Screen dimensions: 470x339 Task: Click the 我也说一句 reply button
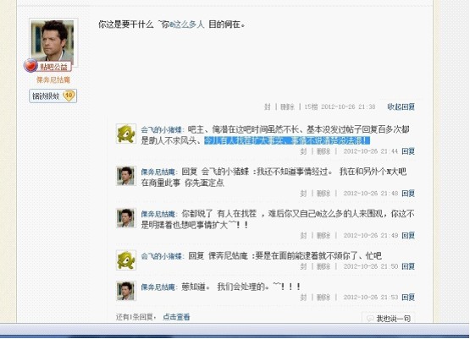coord(389,319)
